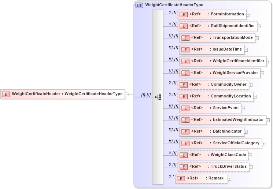Viewport: 273px width, 189px height.
Task: Click the 0..[1] cardinality beside FormInformation
Action: coord(173,12)
